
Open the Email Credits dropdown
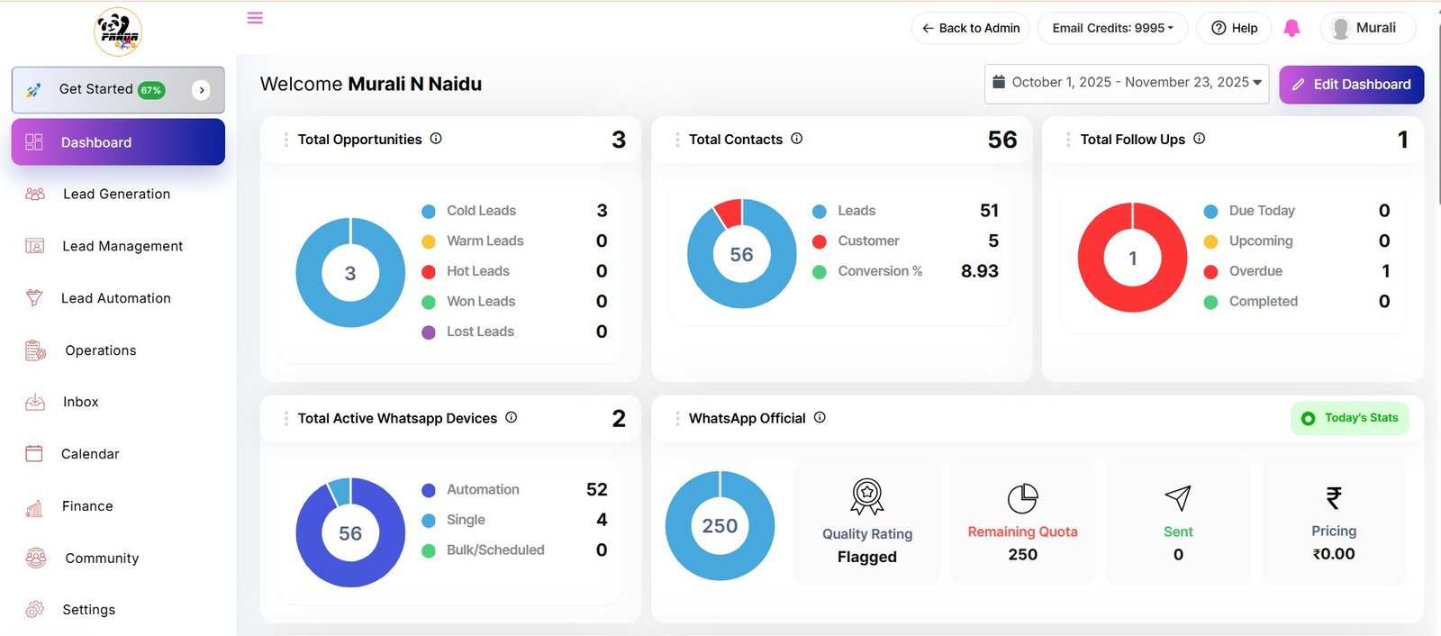click(1112, 29)
